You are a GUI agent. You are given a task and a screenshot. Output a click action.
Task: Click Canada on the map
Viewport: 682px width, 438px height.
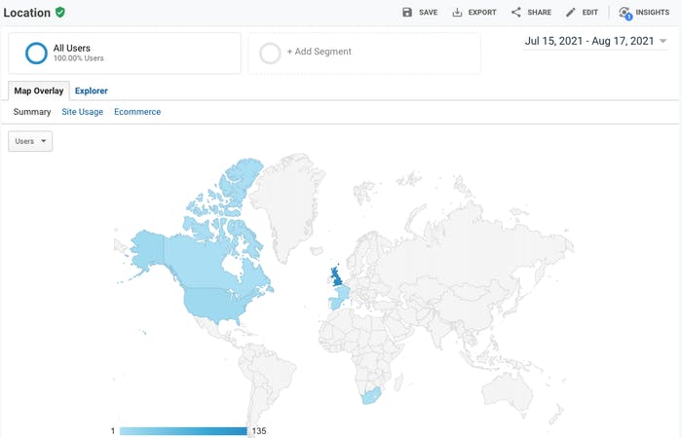[x=200, y=263]
